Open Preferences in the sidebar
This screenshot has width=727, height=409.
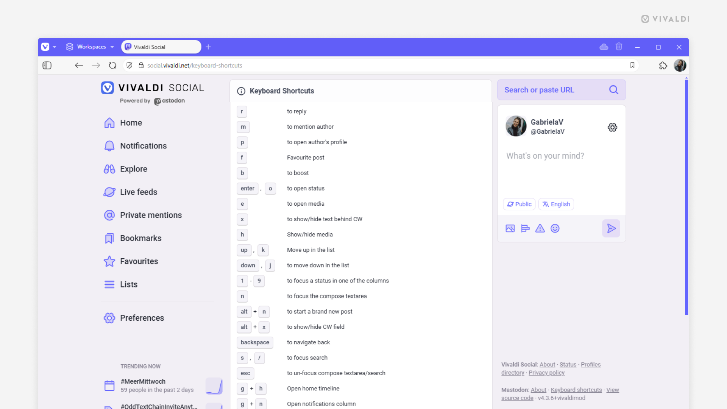point(134,318)
